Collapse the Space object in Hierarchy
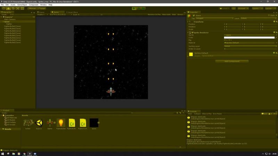 click(x=3, y=21)
